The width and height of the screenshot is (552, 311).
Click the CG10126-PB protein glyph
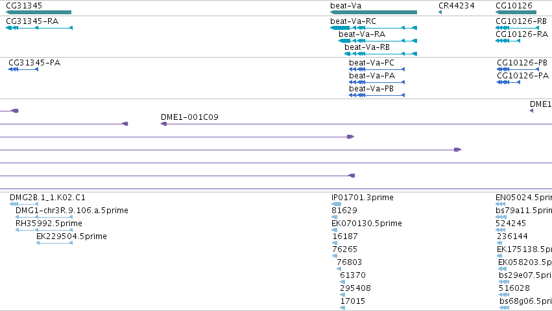(x=518, y=69)
